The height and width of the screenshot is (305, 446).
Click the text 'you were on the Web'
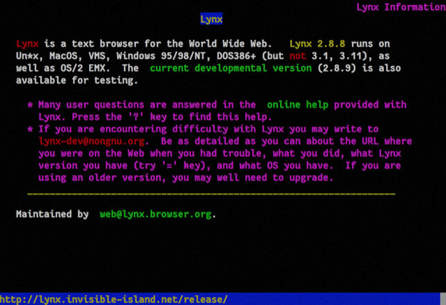pos(92,153)
